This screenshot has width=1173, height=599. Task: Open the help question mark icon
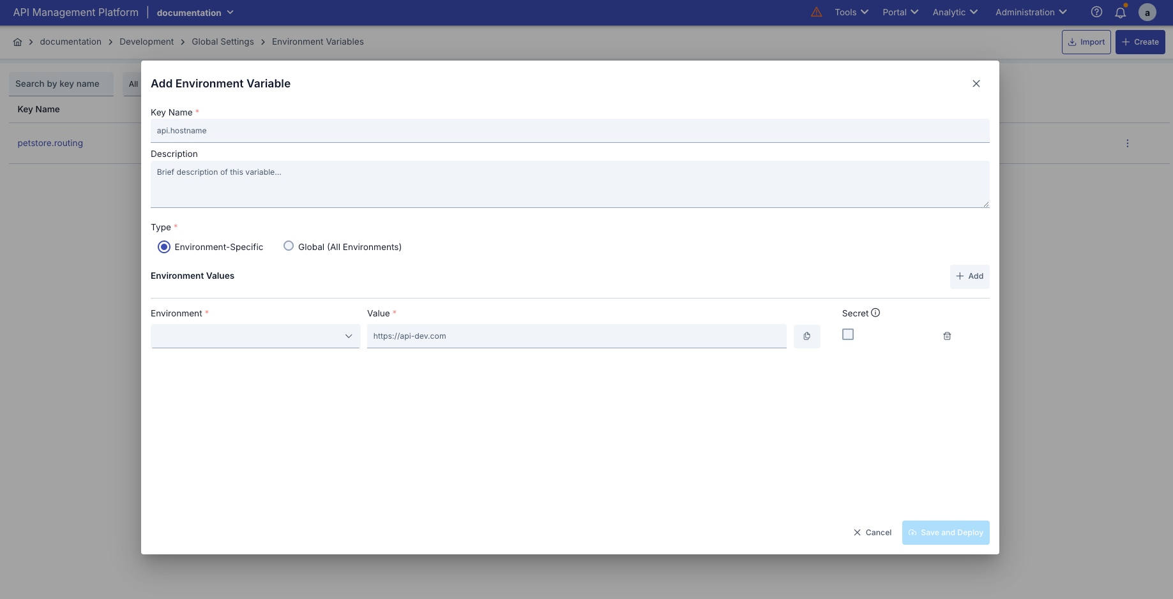(1096, 11)
